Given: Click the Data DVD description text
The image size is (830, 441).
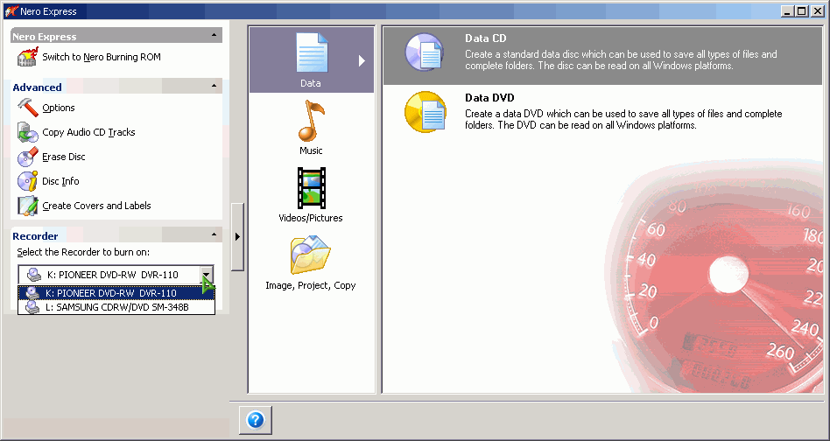Looking at the screenshot, I should [x=623, y=120].
